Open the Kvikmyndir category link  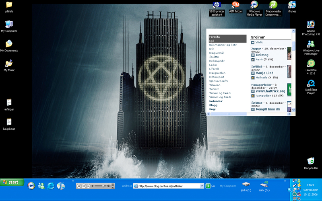(217, 61)
